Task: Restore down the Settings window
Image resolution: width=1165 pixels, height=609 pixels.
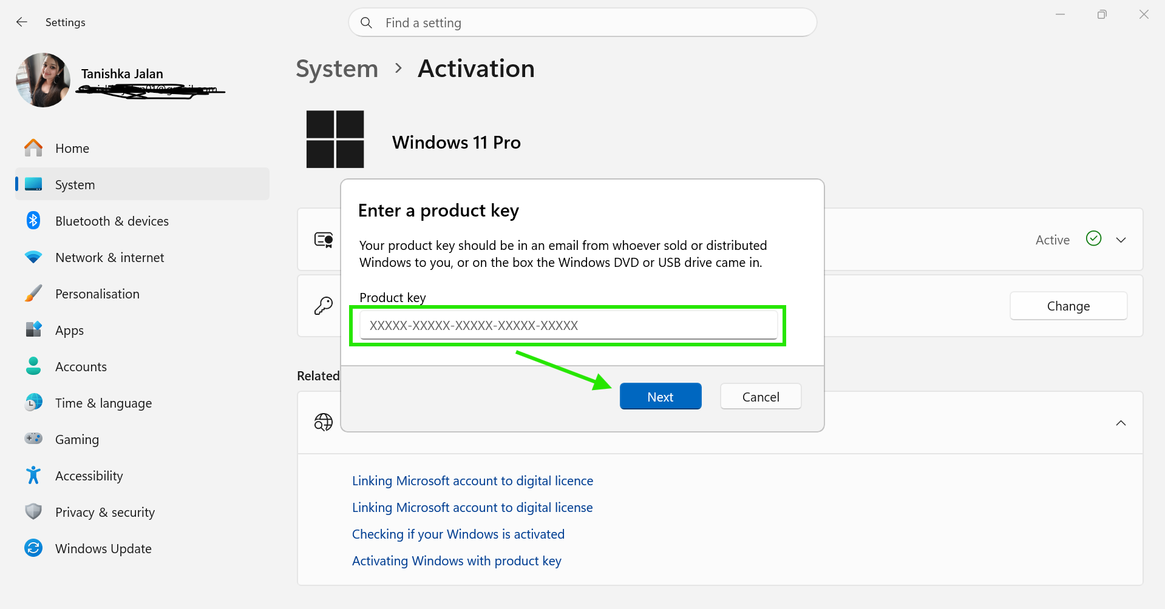Action: click(1102, 14)
